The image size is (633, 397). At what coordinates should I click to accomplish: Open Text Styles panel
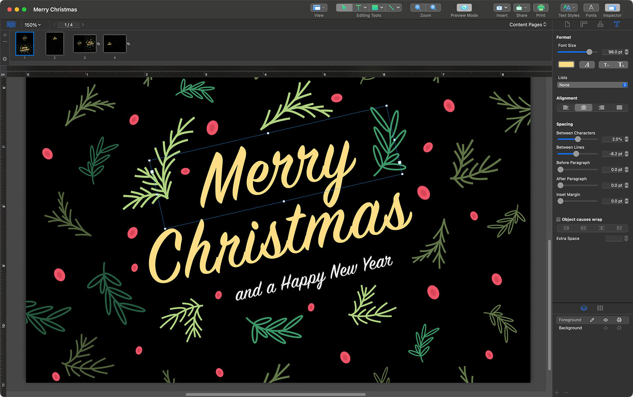pos(568,7)
